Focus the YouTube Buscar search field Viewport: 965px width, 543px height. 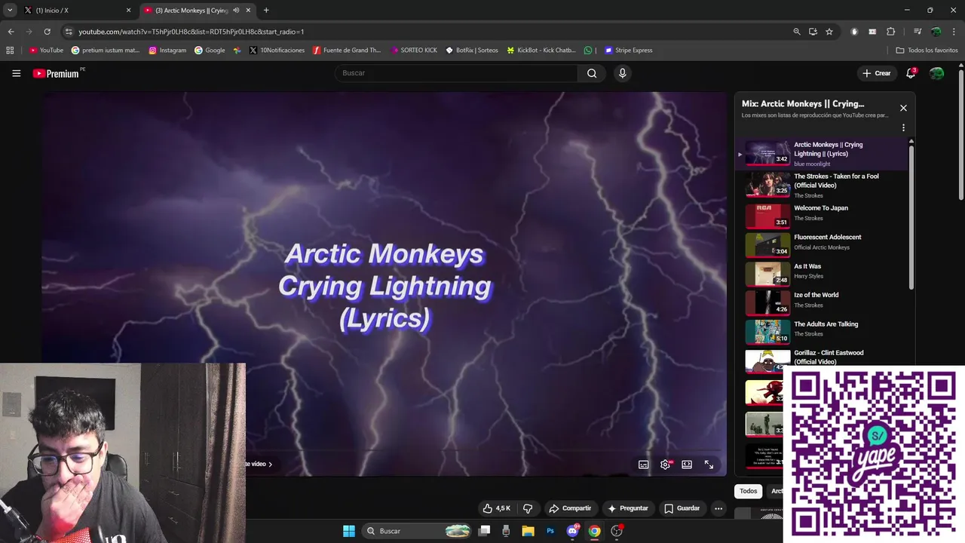coord(456,73)
